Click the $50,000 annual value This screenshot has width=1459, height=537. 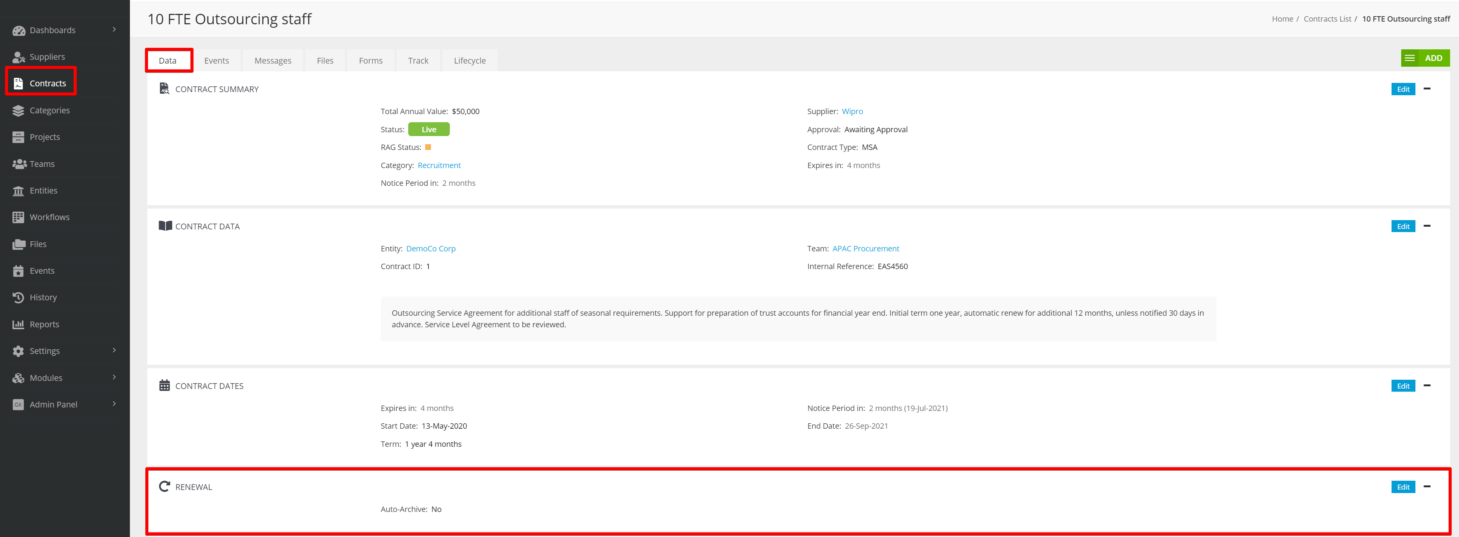[x=466, y=111]
